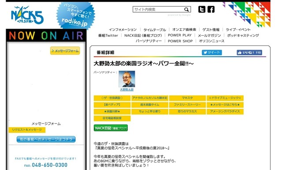Open 週末楽園タイム corner
282x170 pixels.
150,105
